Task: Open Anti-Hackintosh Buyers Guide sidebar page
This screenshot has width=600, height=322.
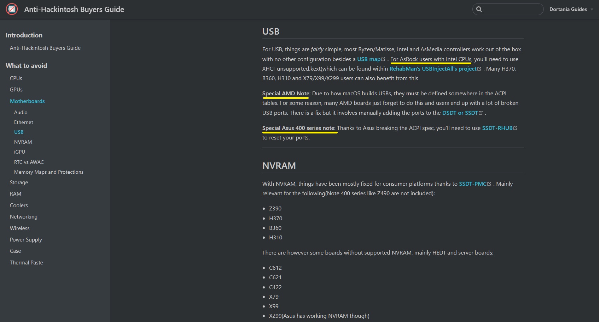Action: (45, 48)
